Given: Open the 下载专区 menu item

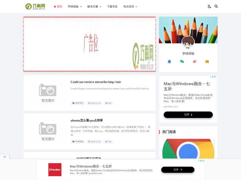Looking at the screenshot, I should point(112,7).
